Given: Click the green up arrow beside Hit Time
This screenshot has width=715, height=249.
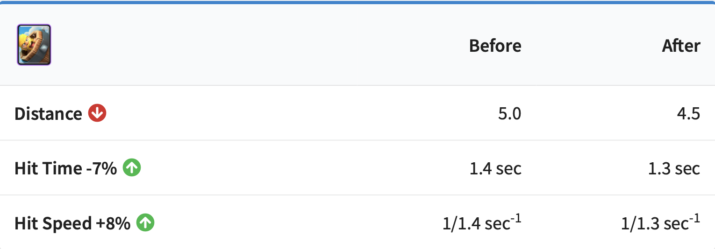Looking at the screenshot, I should (x=132, y=168).
